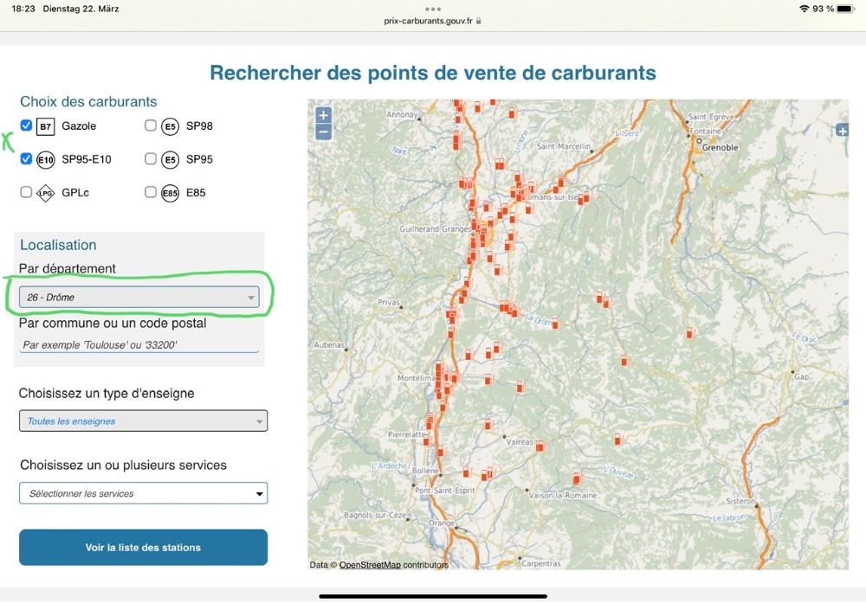Select the station marker nearest Vaison-la-Romaine

(x=576, y=479)
